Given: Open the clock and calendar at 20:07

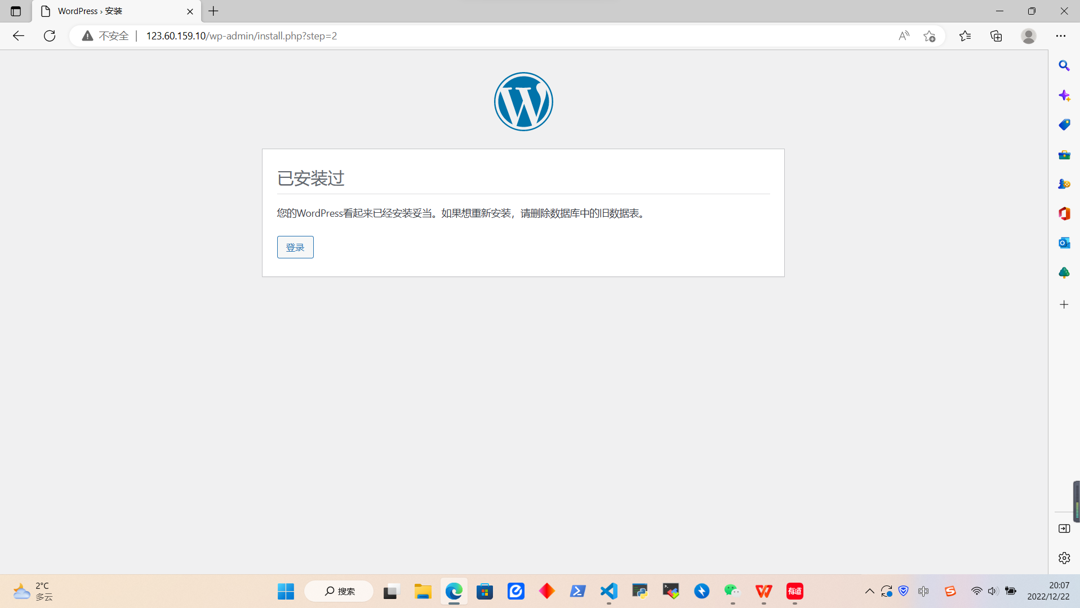Looking at the screenshot, I should click(1048, 591).
